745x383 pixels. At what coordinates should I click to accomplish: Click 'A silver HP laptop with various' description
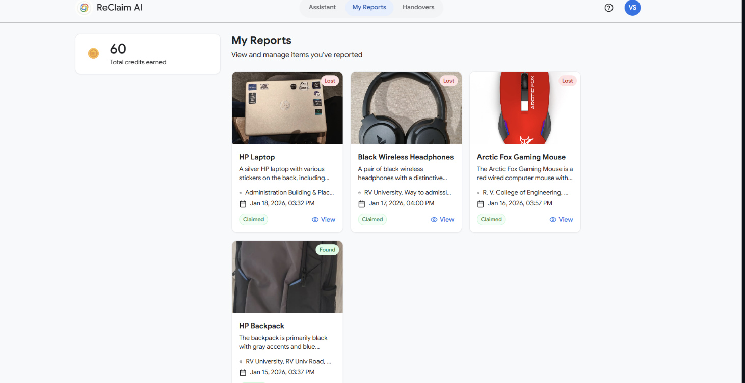(x=282, y=169)
